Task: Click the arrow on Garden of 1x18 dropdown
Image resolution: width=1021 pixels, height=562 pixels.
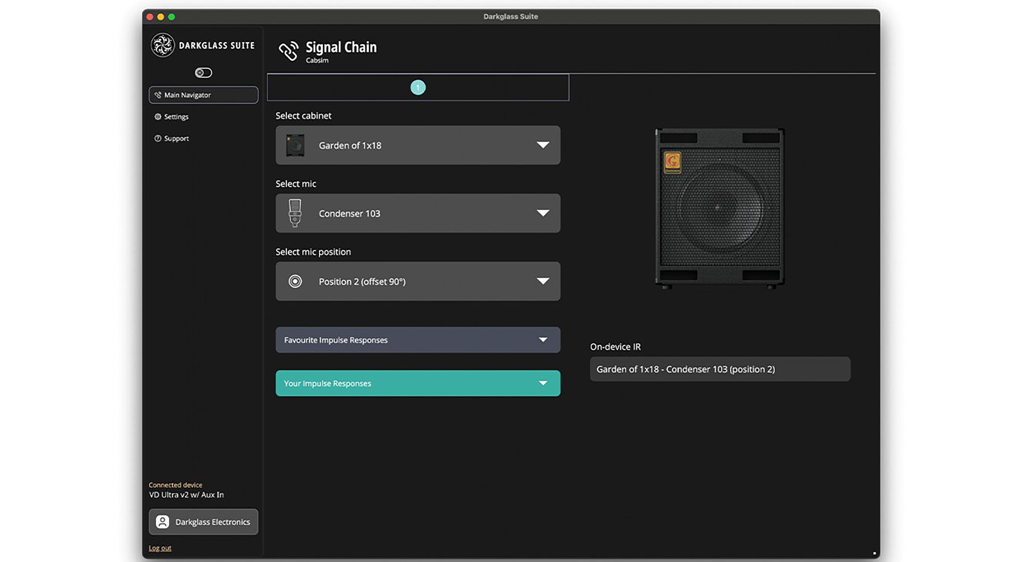Action: coord(543,145)
